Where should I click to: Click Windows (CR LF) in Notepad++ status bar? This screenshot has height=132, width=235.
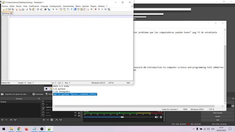point(98,83)
